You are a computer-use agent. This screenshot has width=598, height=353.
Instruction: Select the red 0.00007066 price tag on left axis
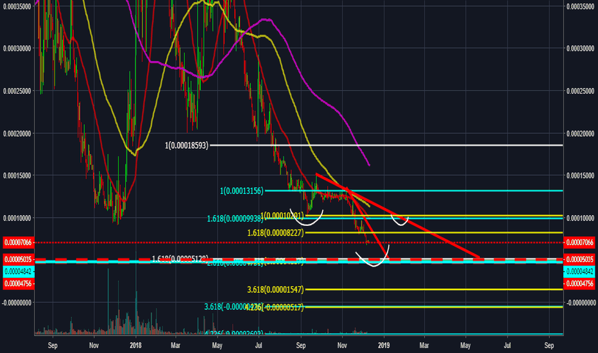(x=19, y=243)
